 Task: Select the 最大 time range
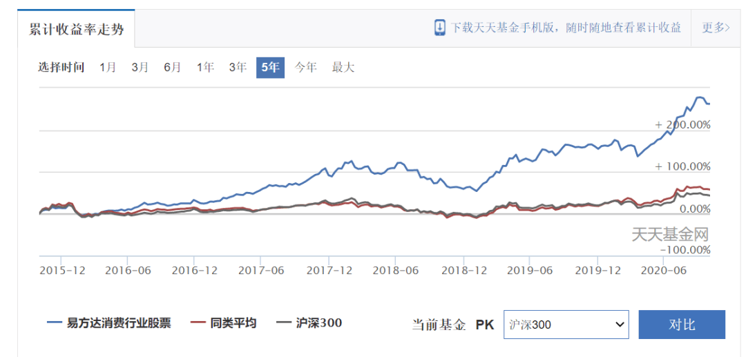click(343, 68)
